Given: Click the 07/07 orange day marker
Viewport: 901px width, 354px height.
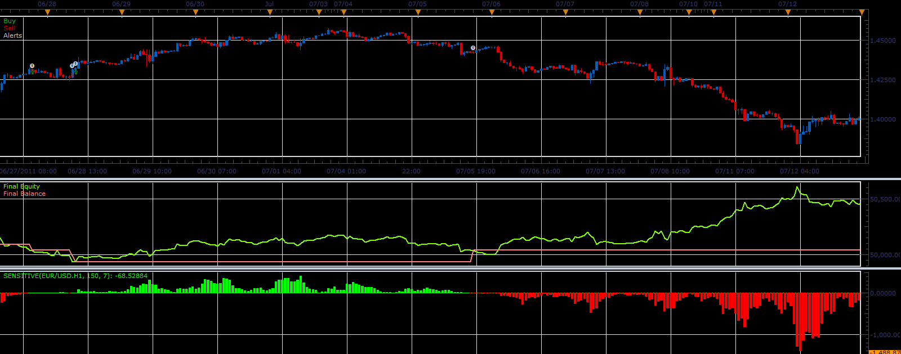Looking at the screenshot, I should 565,12.
